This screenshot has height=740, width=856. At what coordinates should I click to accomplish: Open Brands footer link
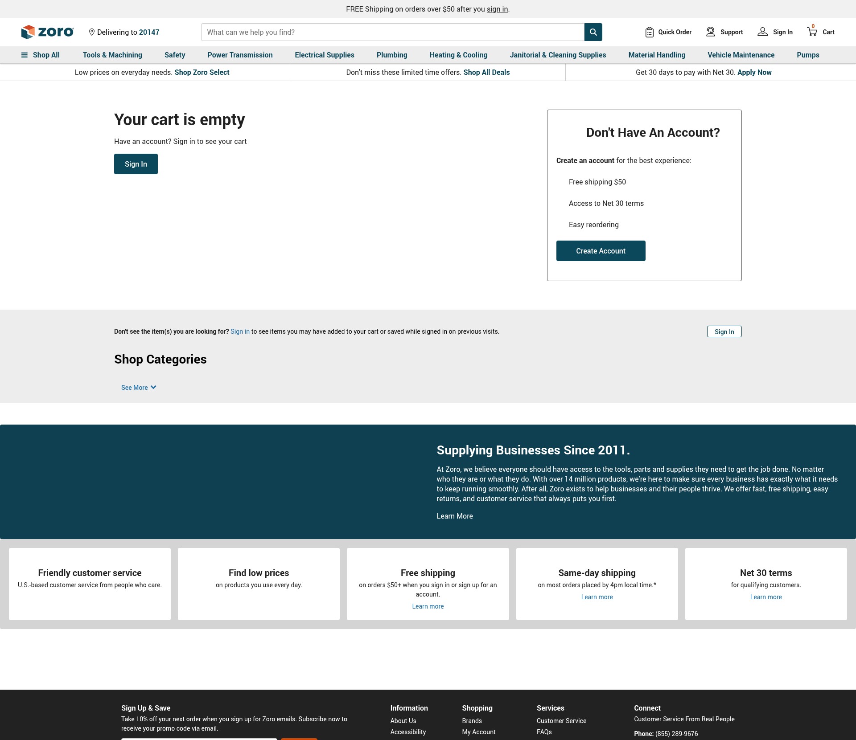(472, 721)
